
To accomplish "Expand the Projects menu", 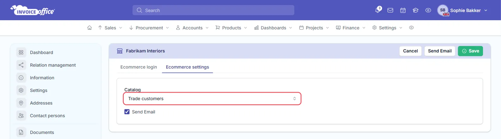I will tap(314, 28).
